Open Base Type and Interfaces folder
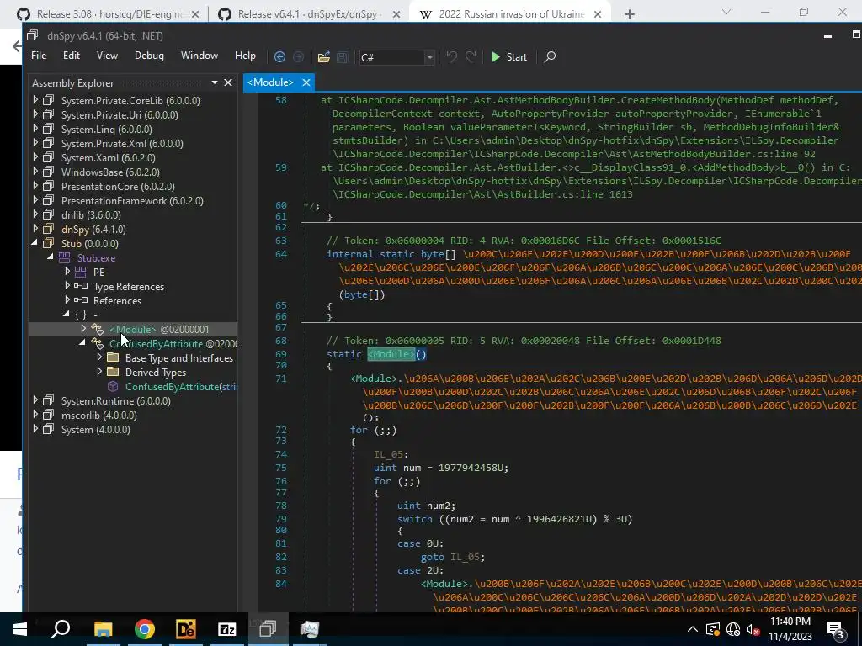The width and height of the screenshot is (862, 646). tap(178, 357)
